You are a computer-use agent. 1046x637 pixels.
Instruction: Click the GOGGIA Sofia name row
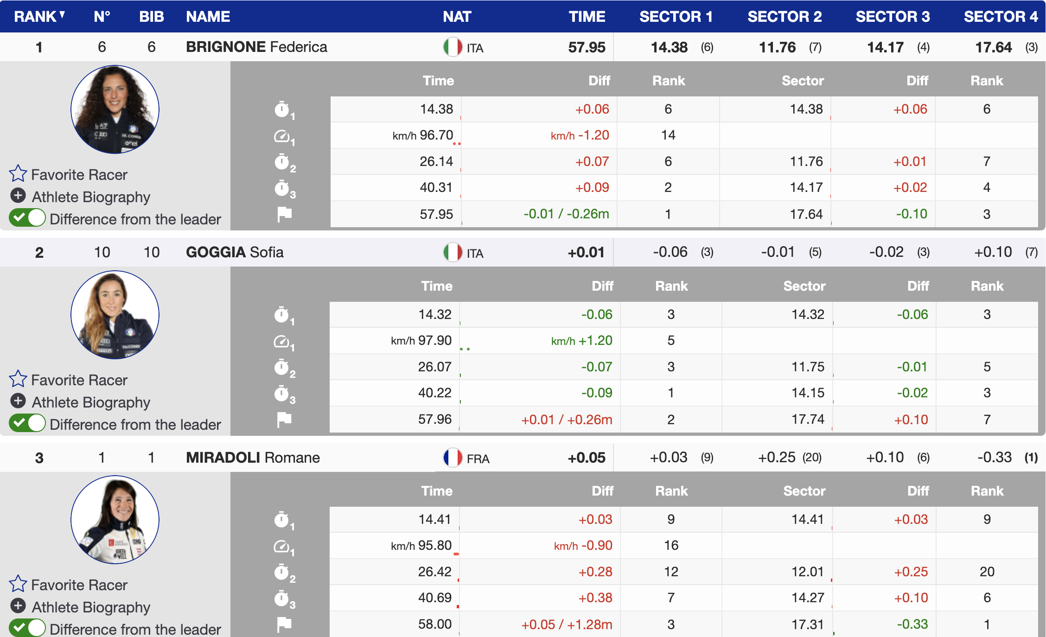pyautogui.click(x=235, y=253)
